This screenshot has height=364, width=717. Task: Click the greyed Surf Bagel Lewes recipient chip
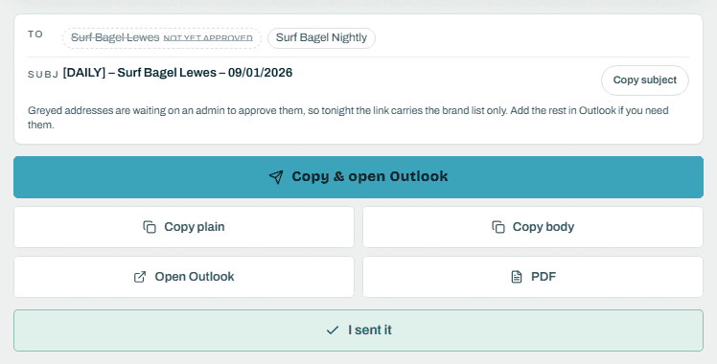(162, 38)
